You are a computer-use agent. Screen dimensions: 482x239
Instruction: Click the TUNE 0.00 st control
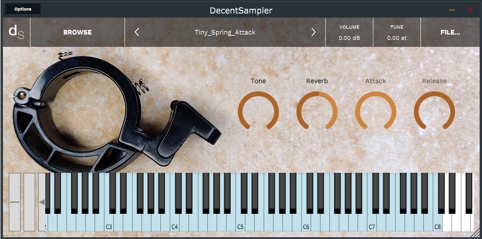point(396,32)
